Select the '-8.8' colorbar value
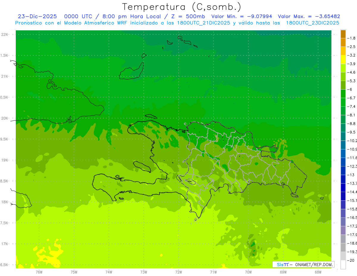This screenshot has height=276, width=357. pos(352,124)
